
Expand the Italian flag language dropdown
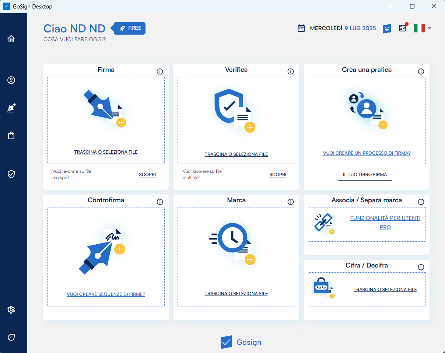422,28
